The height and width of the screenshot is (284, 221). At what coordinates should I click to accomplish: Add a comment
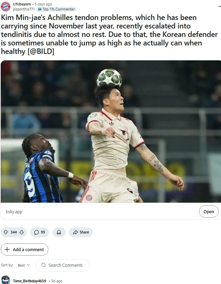pyautogui.click(x=24, y=249)
